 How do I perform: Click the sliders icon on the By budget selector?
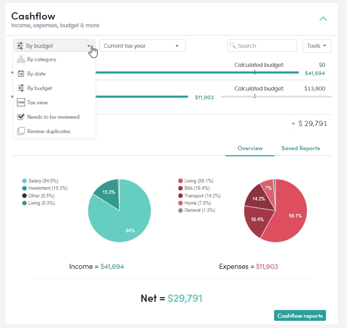point(20,46)
